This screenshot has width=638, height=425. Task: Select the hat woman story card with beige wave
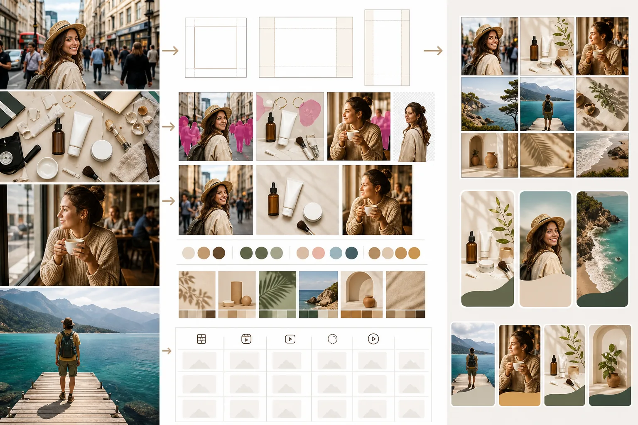[545, 249]
